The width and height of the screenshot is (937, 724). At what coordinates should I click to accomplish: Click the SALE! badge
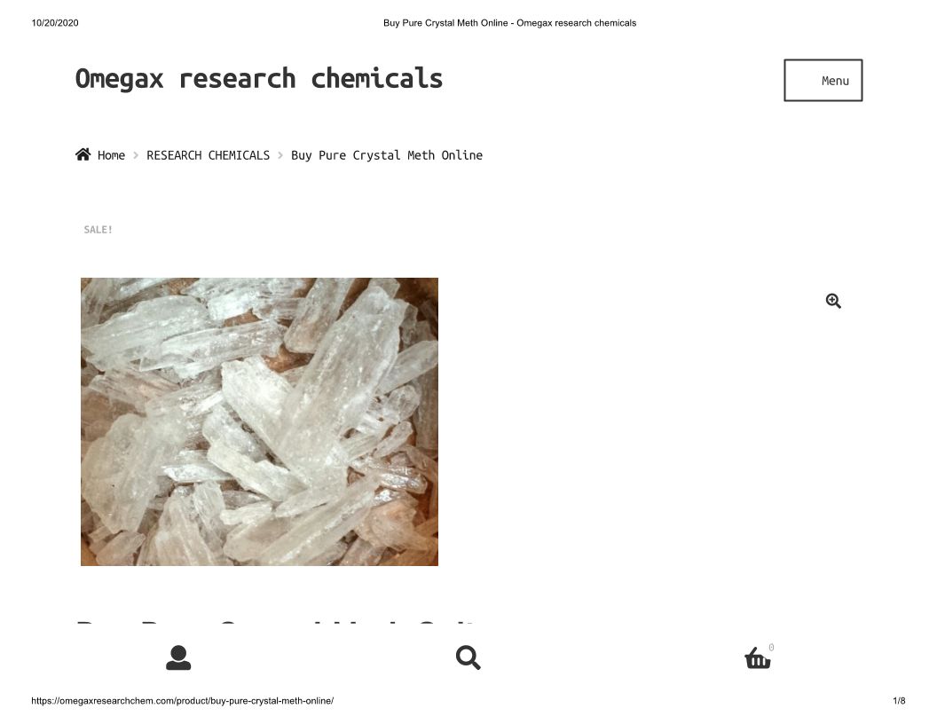tap(98, 230)
